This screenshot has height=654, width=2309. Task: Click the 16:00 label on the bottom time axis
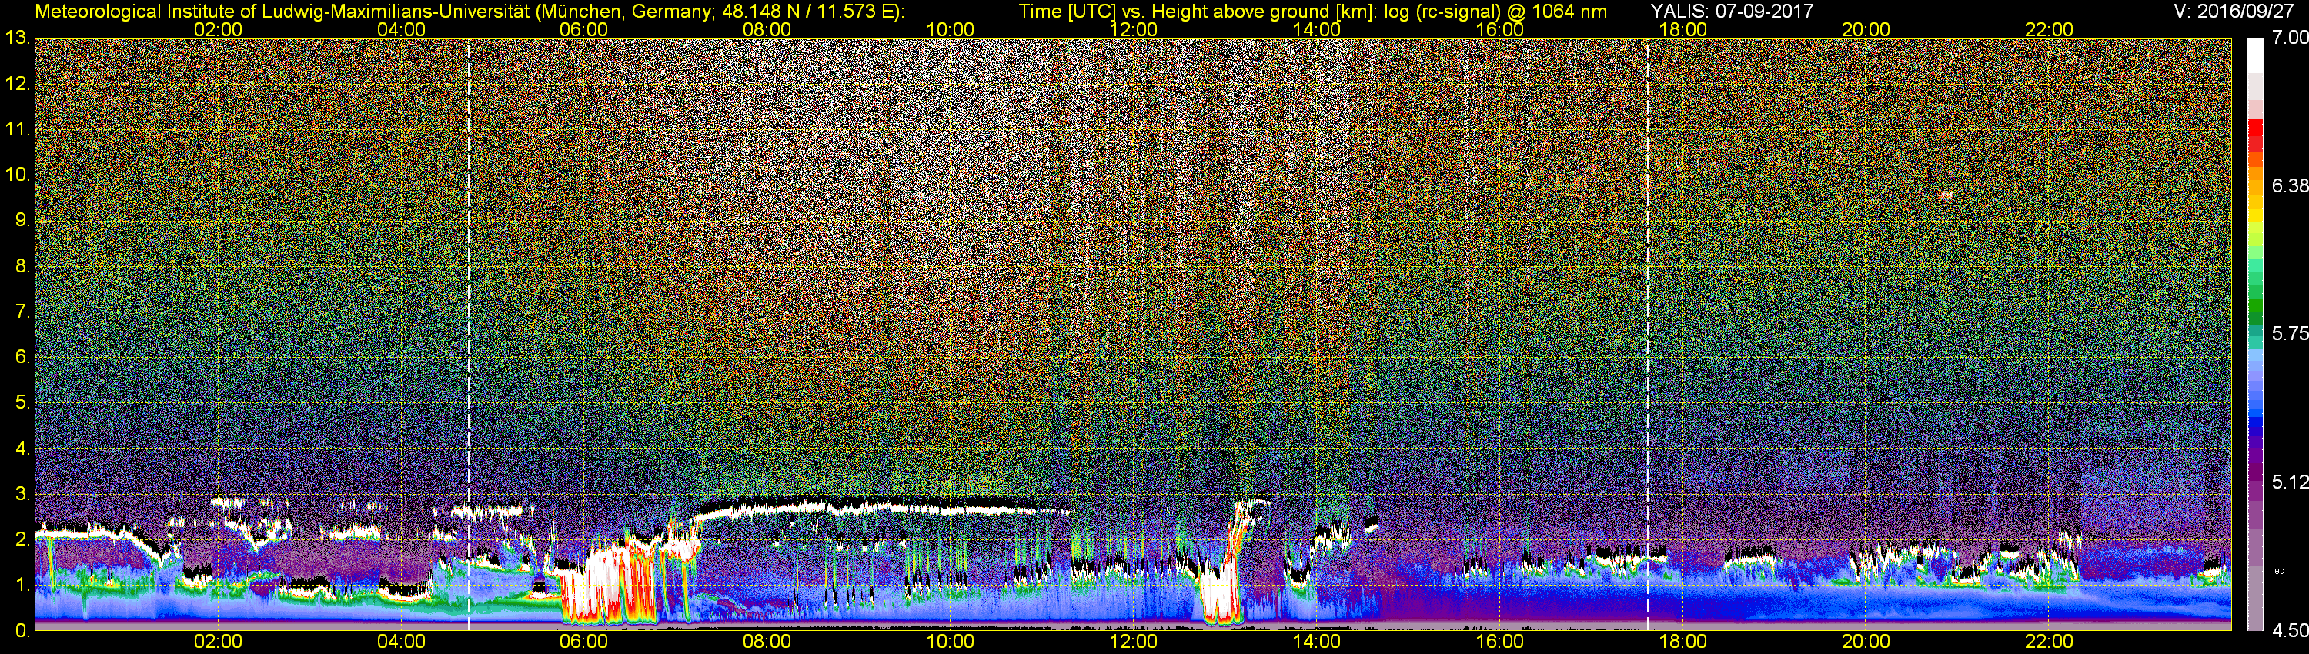[x=1499, y=642]
